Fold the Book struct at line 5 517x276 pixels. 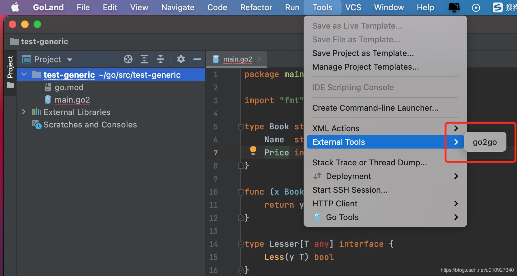[240, 127]
